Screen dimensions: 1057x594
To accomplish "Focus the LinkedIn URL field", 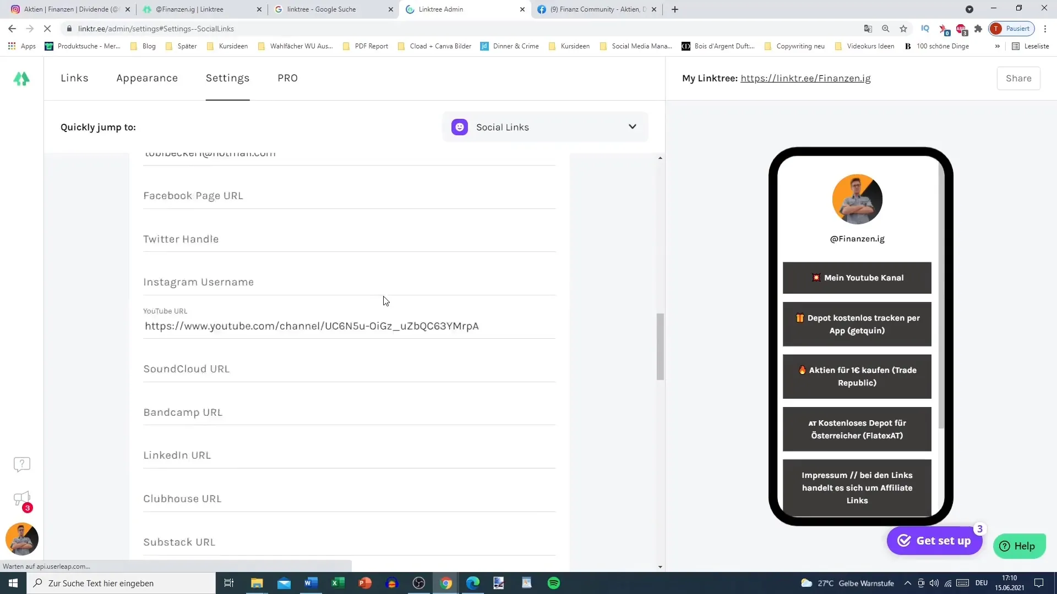I will (349, 455).
